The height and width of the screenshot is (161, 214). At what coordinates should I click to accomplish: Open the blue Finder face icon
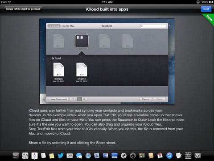(x=106, y=156)
